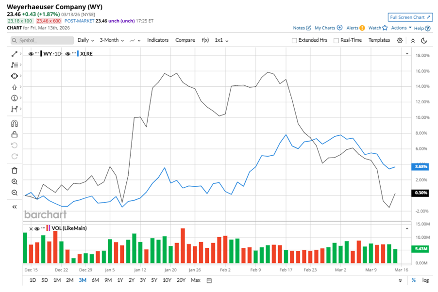The width and height of the screenshot is (438, 292).
Task: Toggle the log scale button
Action: pos(425,280)
